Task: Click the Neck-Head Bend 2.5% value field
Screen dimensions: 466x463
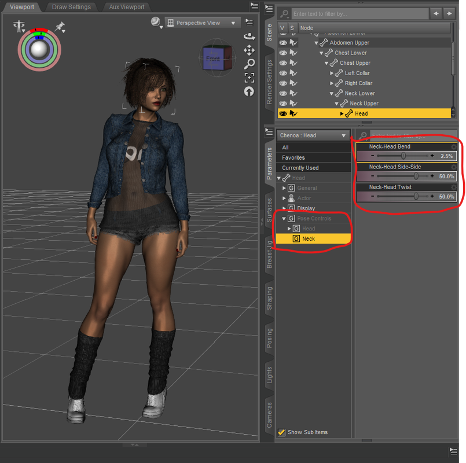Action: click(x=446, y=156)
